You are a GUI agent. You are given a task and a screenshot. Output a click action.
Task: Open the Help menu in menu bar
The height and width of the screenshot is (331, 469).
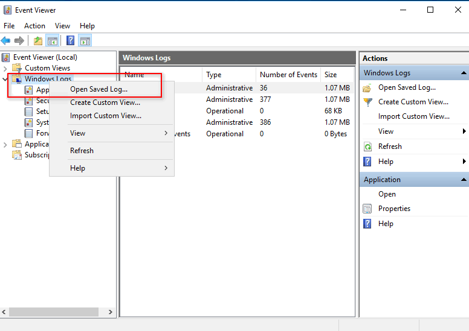(87, 26)
